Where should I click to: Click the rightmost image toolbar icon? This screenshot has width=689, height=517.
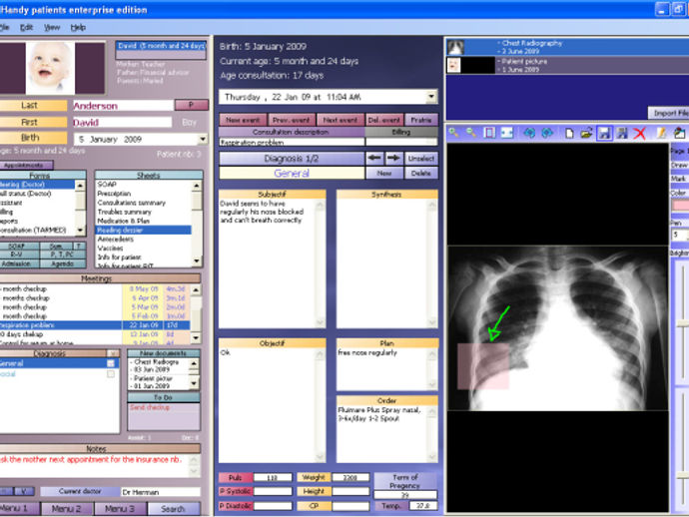click(x=679, y=133)
